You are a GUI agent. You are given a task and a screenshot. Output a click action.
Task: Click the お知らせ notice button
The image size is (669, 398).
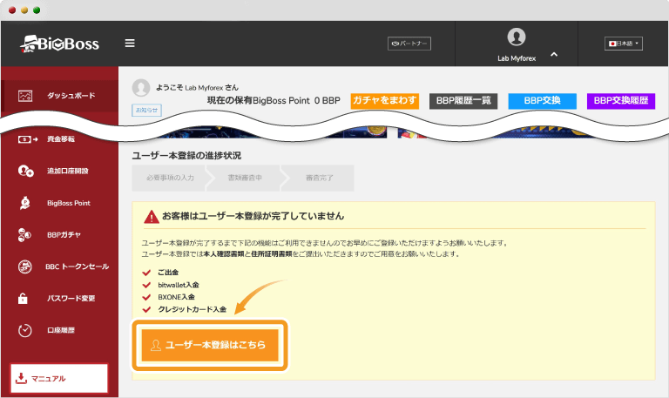pos(146,110)
